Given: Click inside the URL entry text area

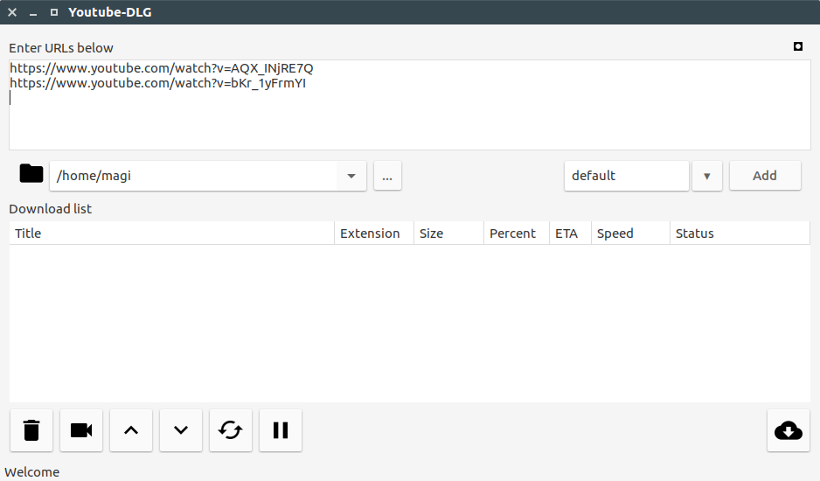Looking at the screenshot, I should [x=410, y=105].
